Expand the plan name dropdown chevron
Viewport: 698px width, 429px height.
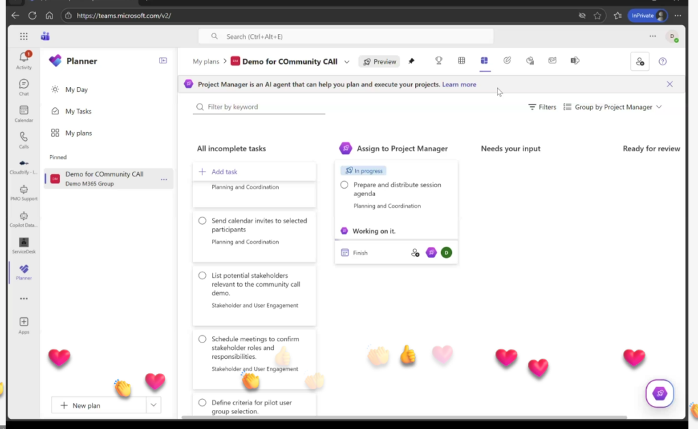tap(346, 62)
